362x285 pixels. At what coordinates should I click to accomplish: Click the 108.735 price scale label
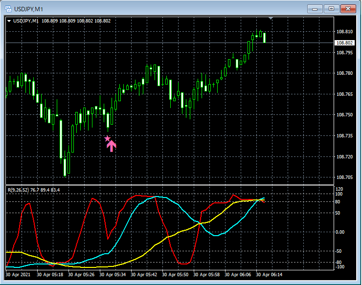click(344, 136)
